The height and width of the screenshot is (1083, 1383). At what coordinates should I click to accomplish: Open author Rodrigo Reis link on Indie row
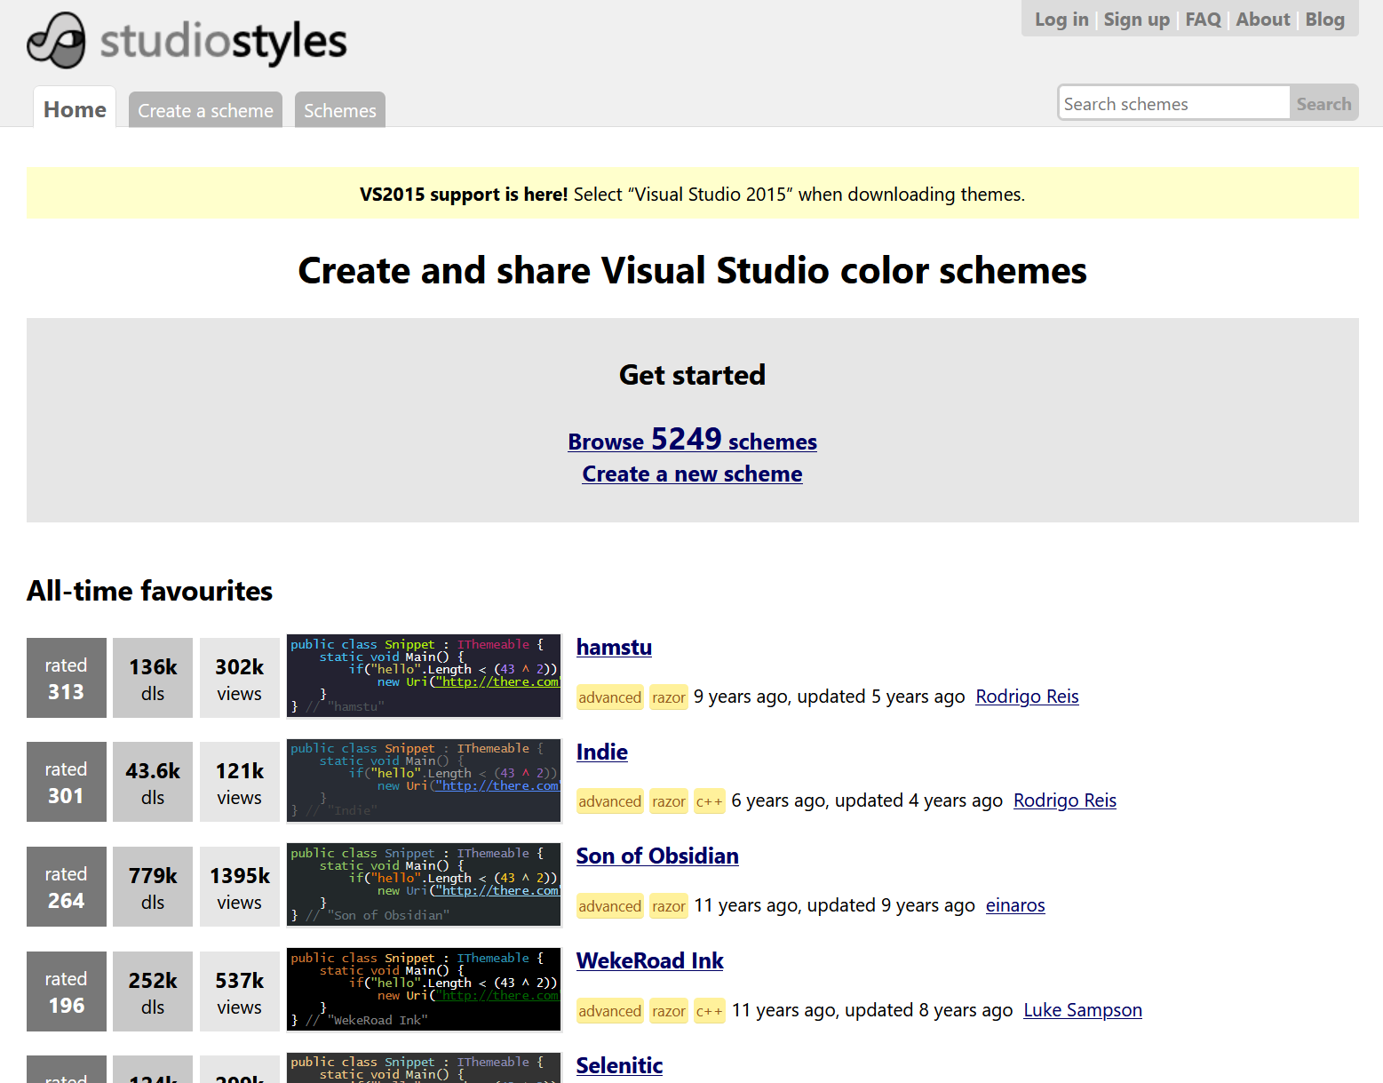coord(1065,800)
